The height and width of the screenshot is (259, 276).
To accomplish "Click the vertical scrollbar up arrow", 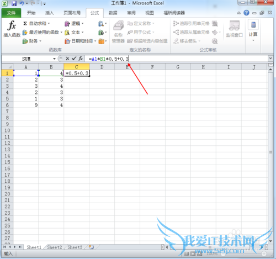I will pyautogui.click(x=270, y=70).
